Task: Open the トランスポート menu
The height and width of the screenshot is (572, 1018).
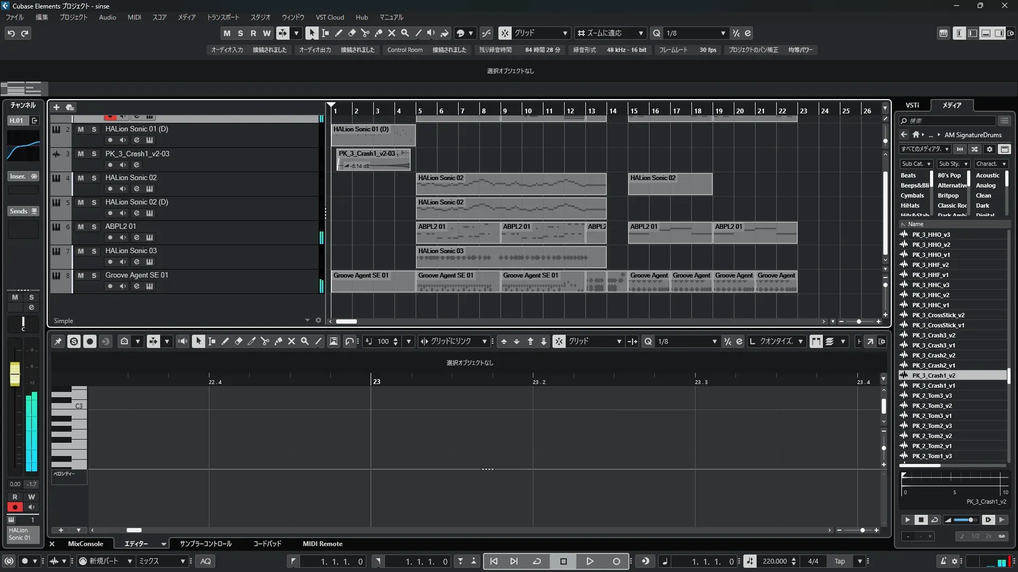Action: click(223, 17)
